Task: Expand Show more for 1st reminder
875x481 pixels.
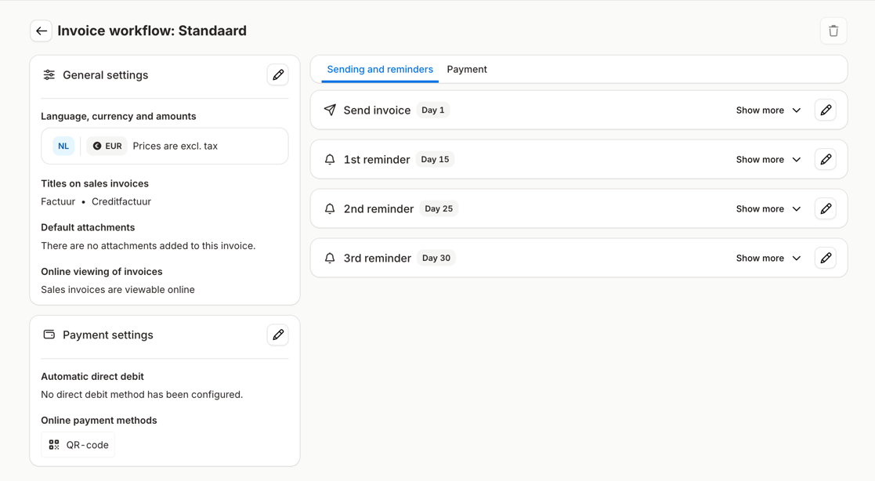Action: click(x=768, y=160)
